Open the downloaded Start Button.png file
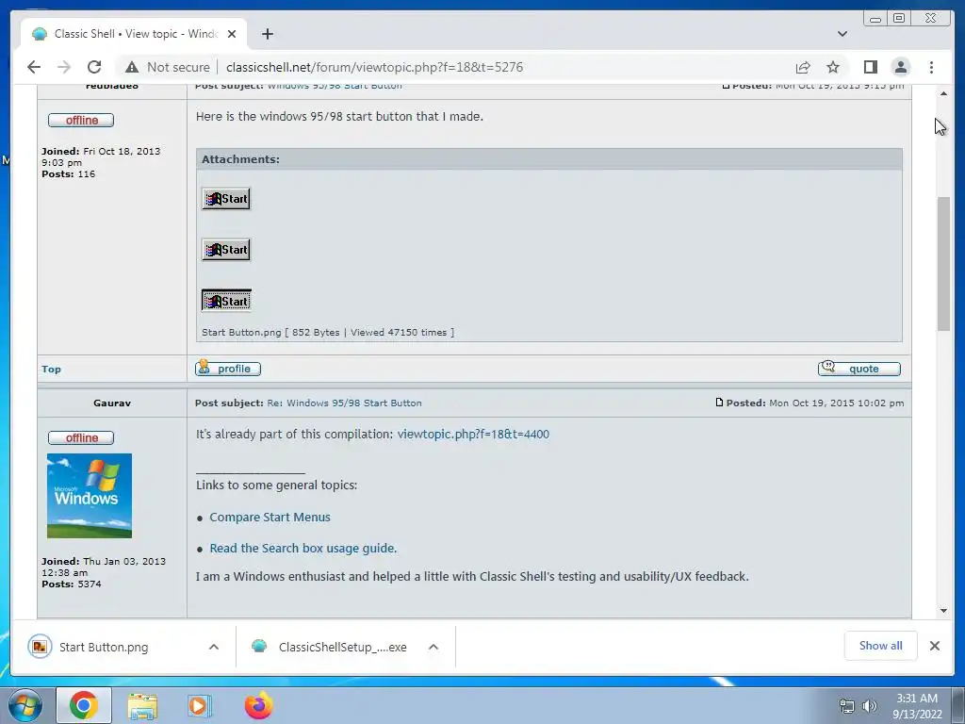965x724 pixels. click(104, 647)
